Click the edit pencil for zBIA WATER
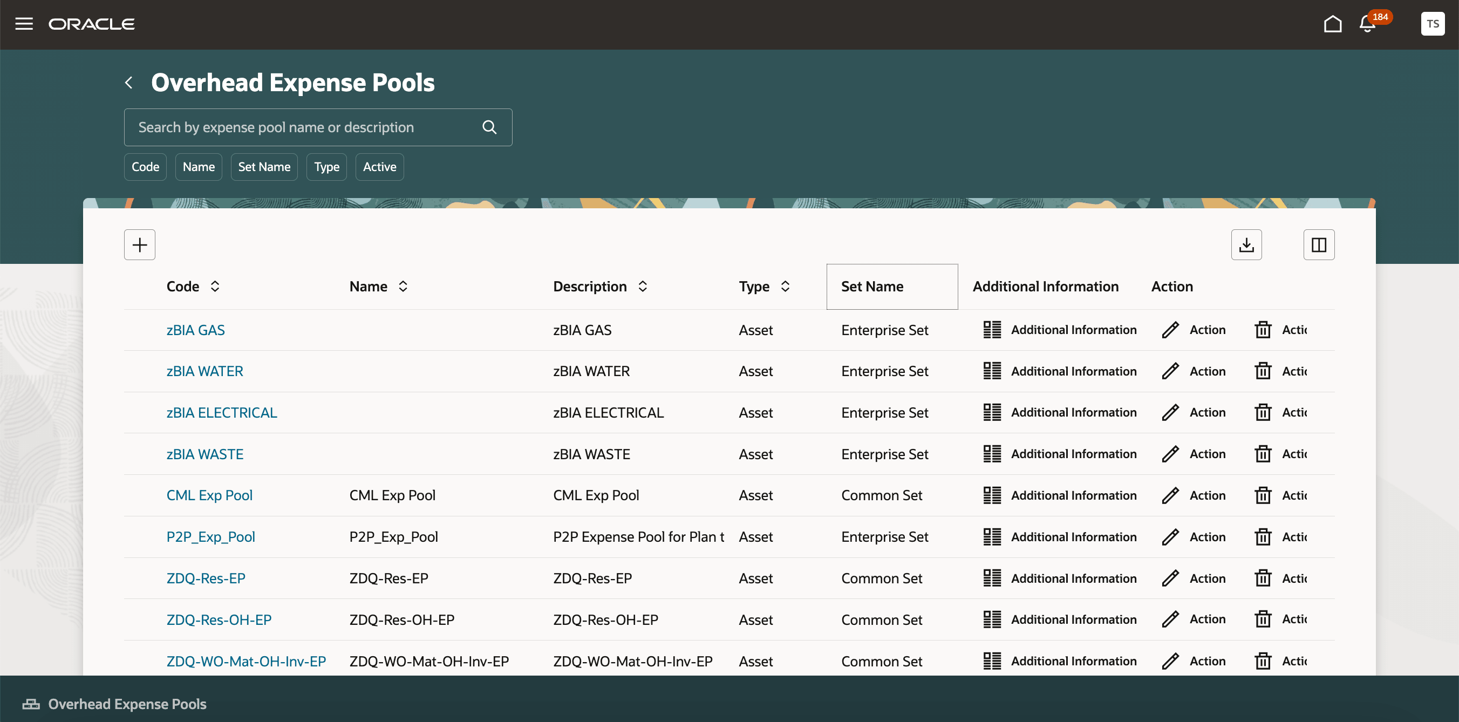 pyautogui.click(x=1170, y=371)
